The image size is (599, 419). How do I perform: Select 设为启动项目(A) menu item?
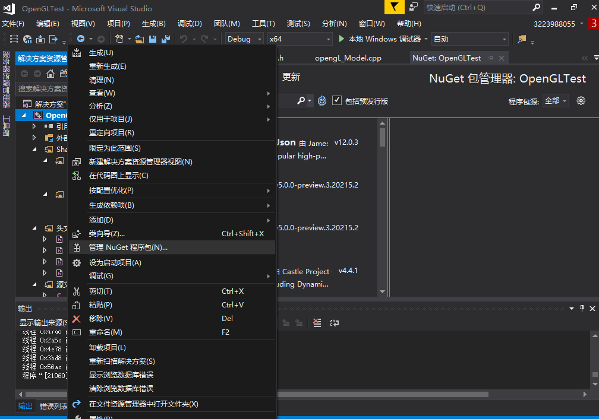(x=172, y=262)
